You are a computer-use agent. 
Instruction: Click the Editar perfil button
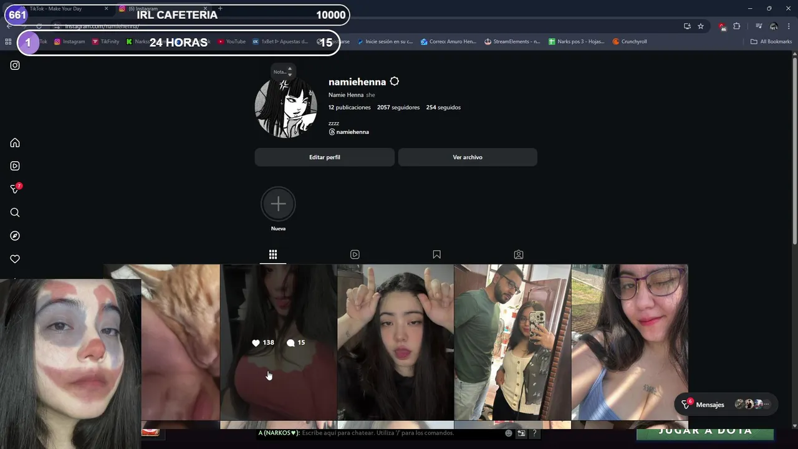pyautogui.click(x=324, y=157)
